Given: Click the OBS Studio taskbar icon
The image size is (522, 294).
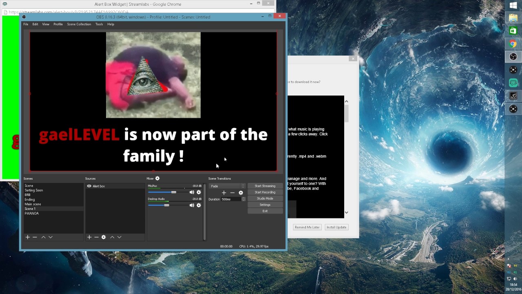Looking at the screenshot, I should [x=513, y=57].
